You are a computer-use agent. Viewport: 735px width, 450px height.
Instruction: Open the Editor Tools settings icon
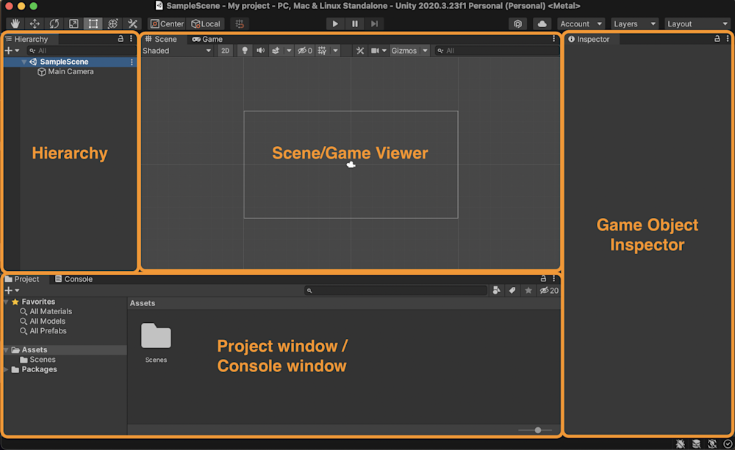[132, 23]
